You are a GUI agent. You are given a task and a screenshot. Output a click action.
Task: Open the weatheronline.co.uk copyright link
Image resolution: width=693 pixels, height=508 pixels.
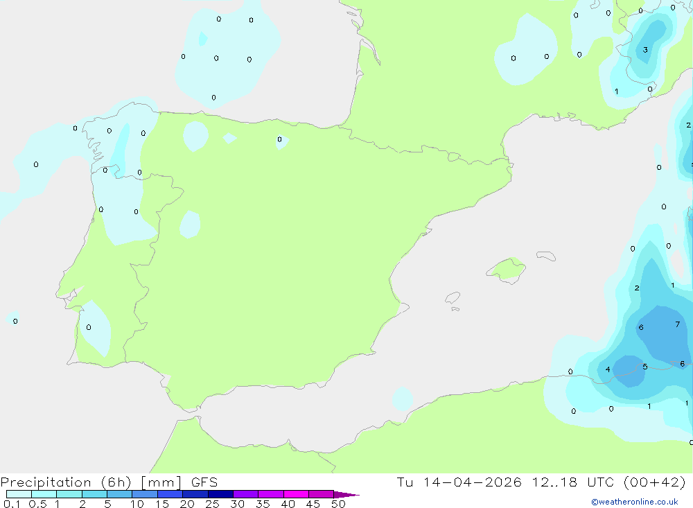[x=635, y=502]
